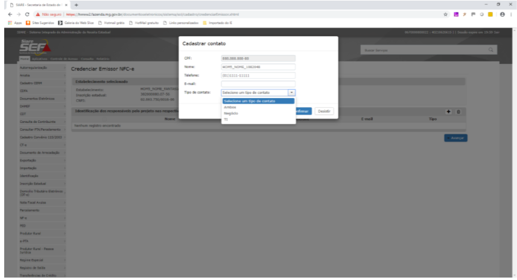
Task: Click the search magnifier in Buscar Serviços
Action: 491,49
